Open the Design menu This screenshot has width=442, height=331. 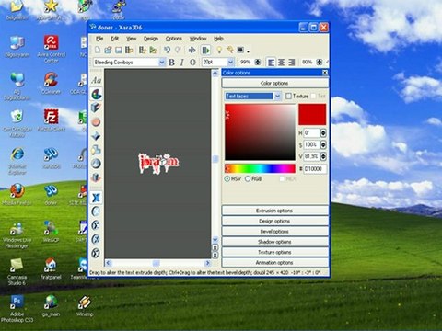pos(151,39)
